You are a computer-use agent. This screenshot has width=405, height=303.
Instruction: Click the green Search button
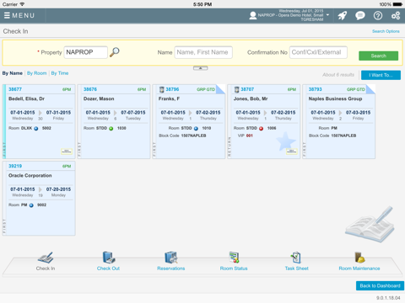click(378, 56)
